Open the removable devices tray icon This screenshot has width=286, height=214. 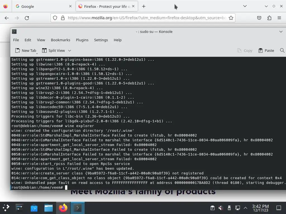[229, 208]
